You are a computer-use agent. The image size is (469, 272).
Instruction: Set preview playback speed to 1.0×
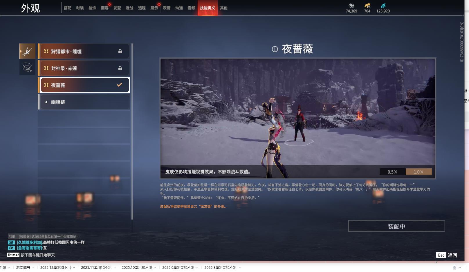coord(419,172)
